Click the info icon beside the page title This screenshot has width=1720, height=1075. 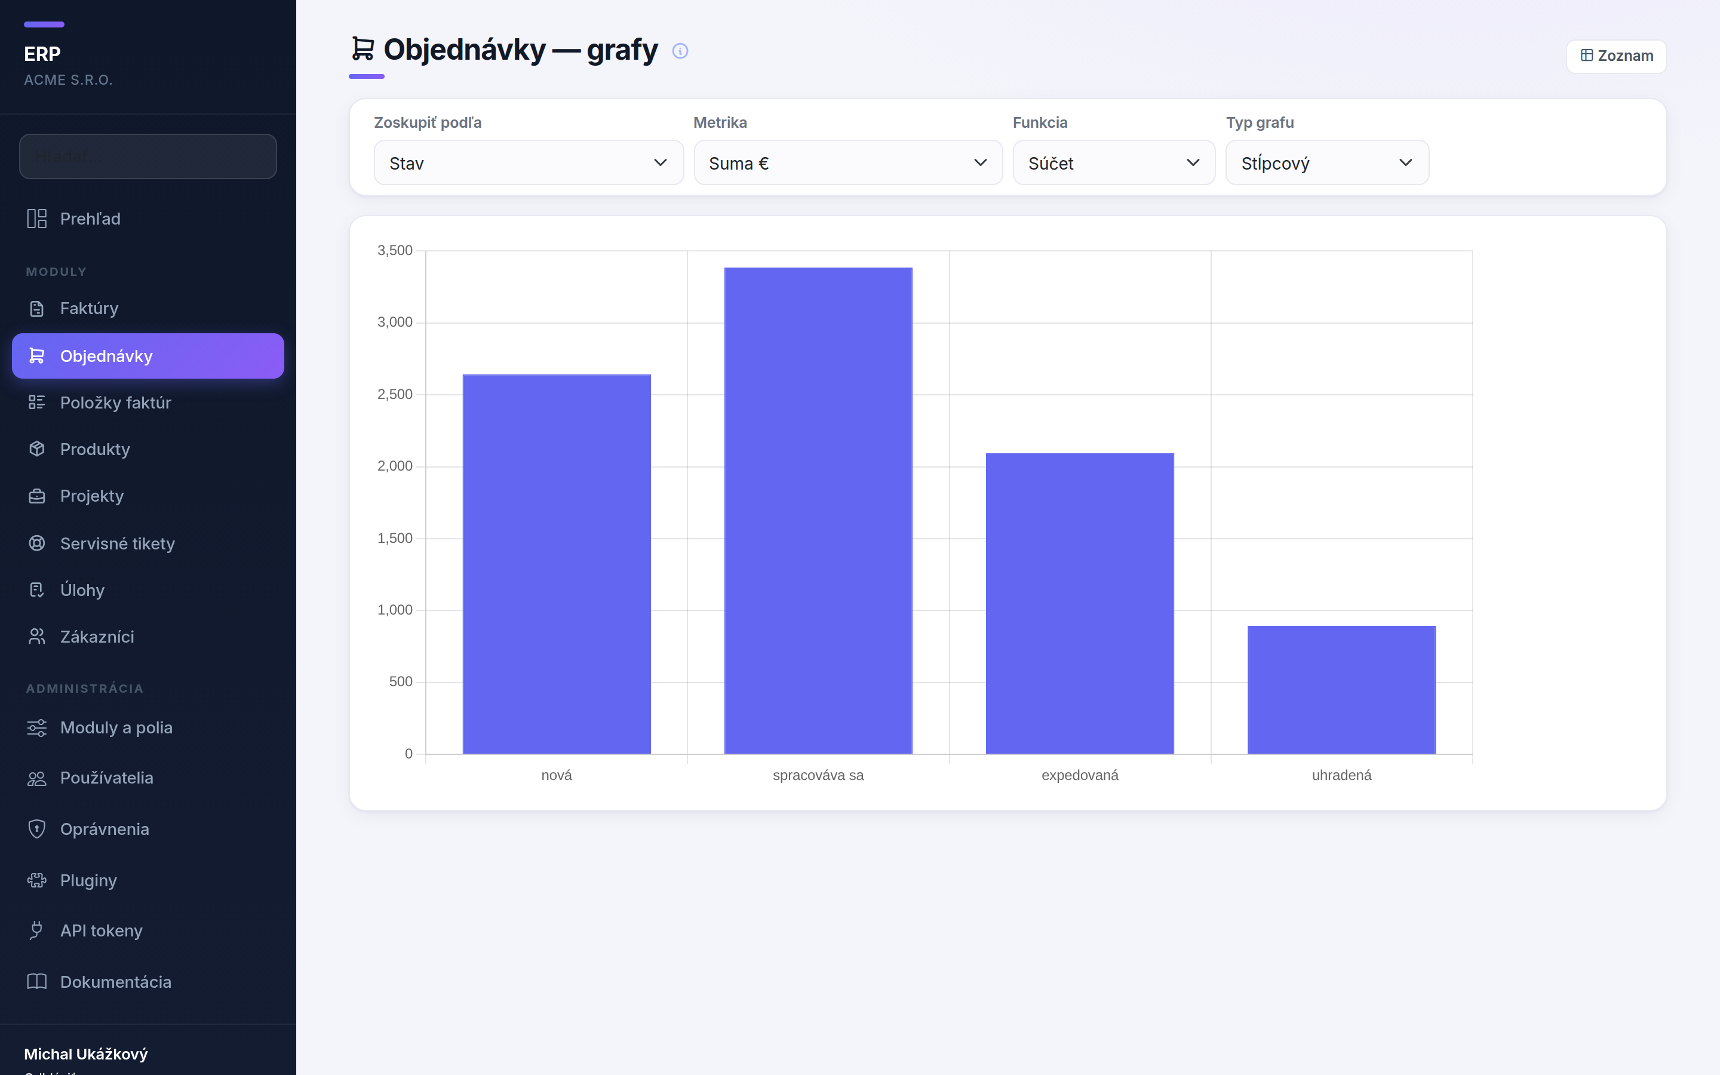680,51
